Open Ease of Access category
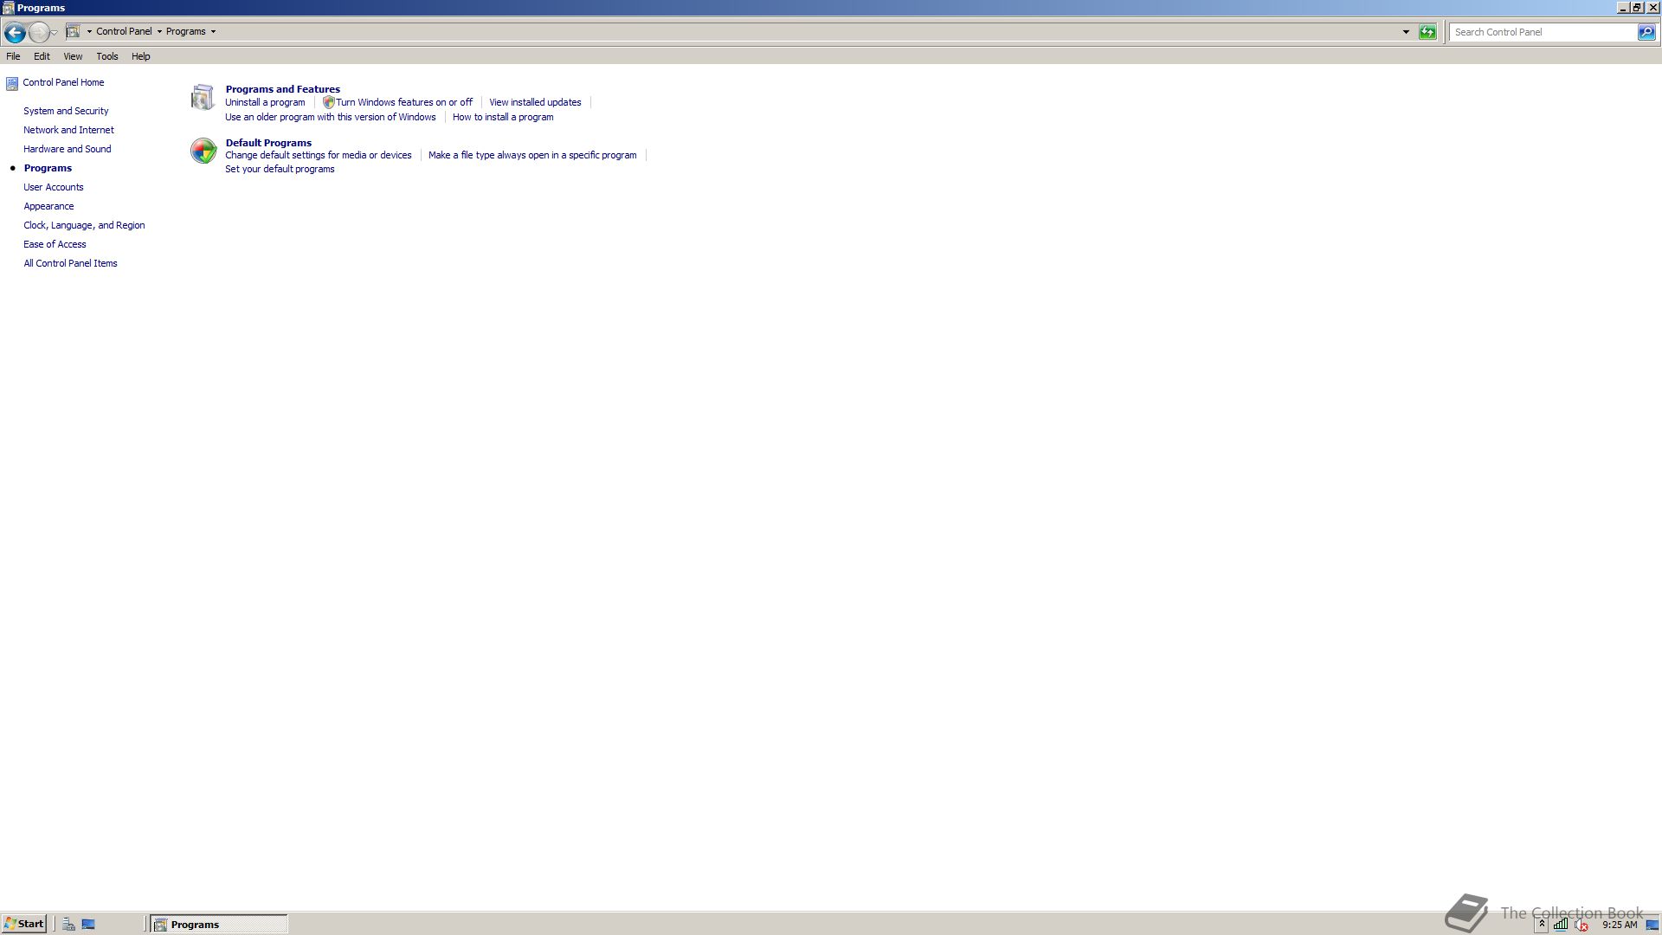The image size is (1662, 935). coord(55,244)
